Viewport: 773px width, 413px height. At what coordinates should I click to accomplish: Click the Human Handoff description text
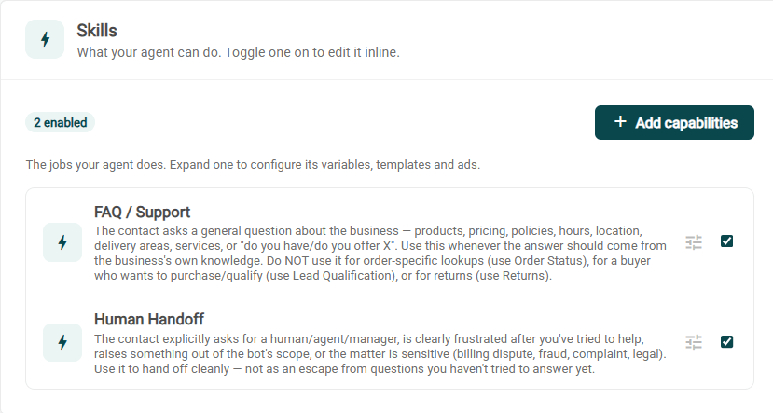point(380,354)
